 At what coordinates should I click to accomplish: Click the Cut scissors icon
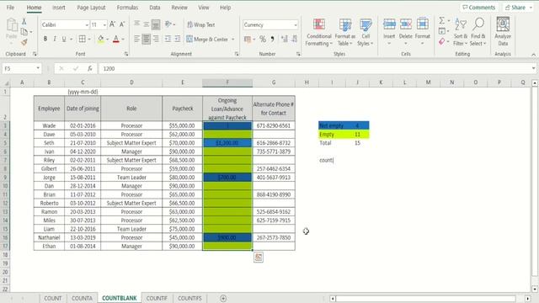[x=24, y=22]
